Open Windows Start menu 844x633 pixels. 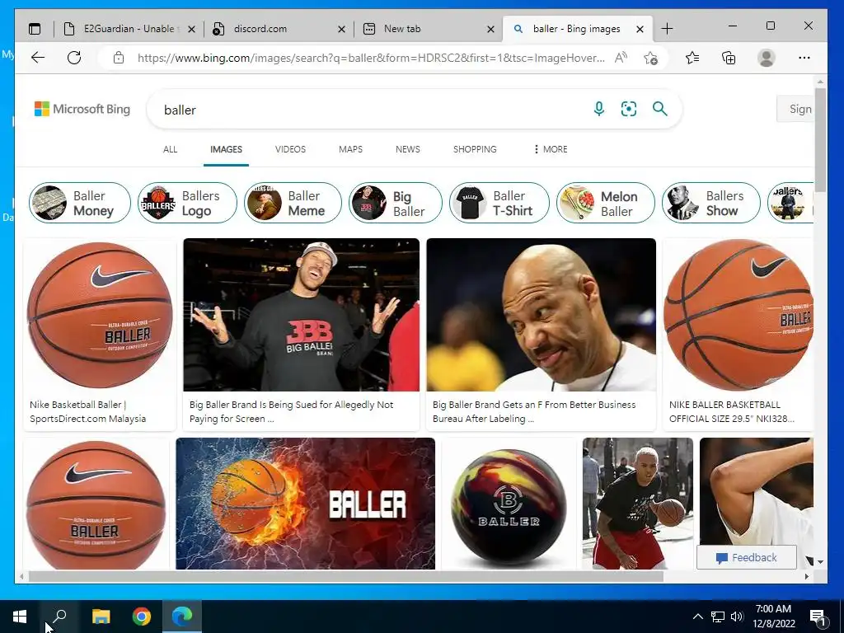pos(20,617)
